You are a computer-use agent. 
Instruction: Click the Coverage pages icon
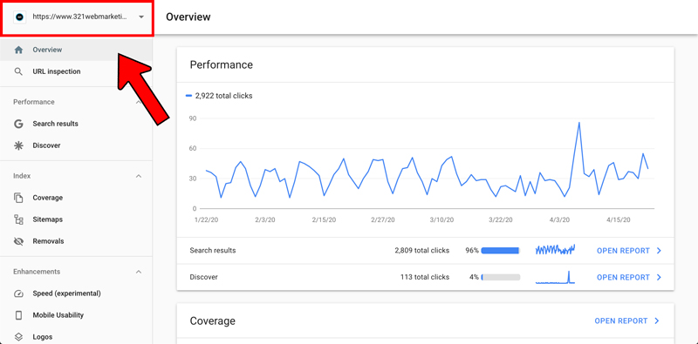18,198
